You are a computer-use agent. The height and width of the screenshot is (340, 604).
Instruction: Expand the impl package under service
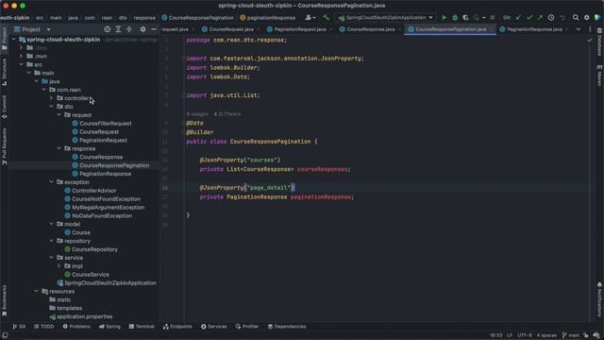(59, 266)
